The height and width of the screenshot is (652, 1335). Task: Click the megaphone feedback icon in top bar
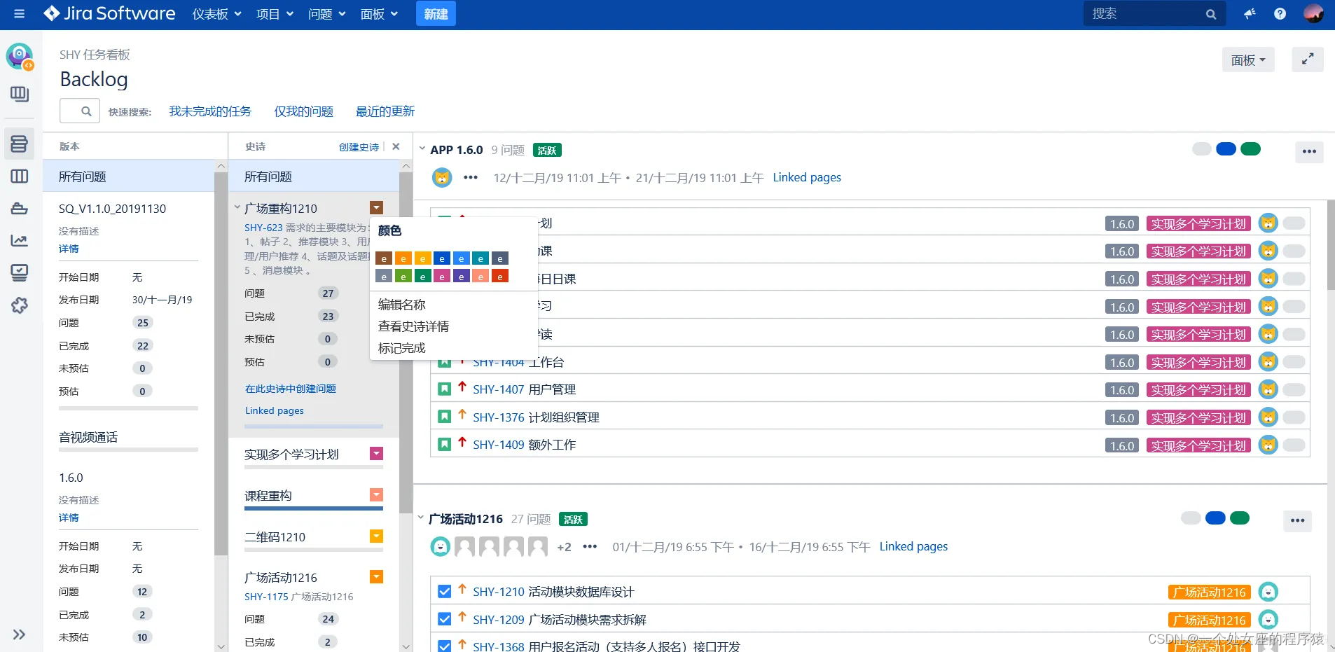click(x=1250, y=13)
